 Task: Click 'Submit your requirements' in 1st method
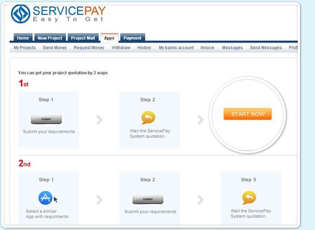pyautogui.click(x=49, y=132)
